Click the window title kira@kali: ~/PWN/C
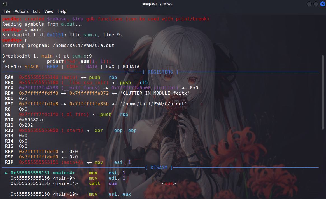Screen dimensions: 326x199 pos(157,4)
